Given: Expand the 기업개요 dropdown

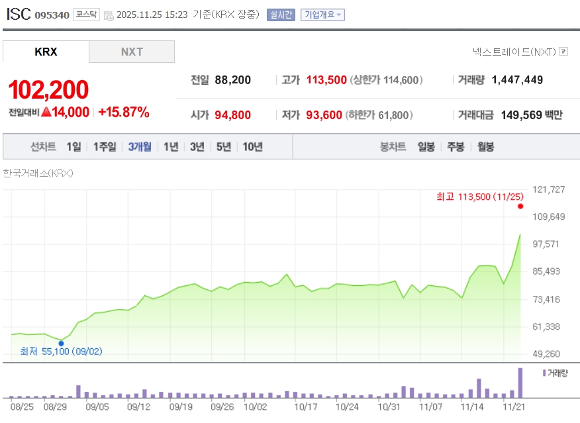Looking at the screenshot, I should click(x=322, y=15).
